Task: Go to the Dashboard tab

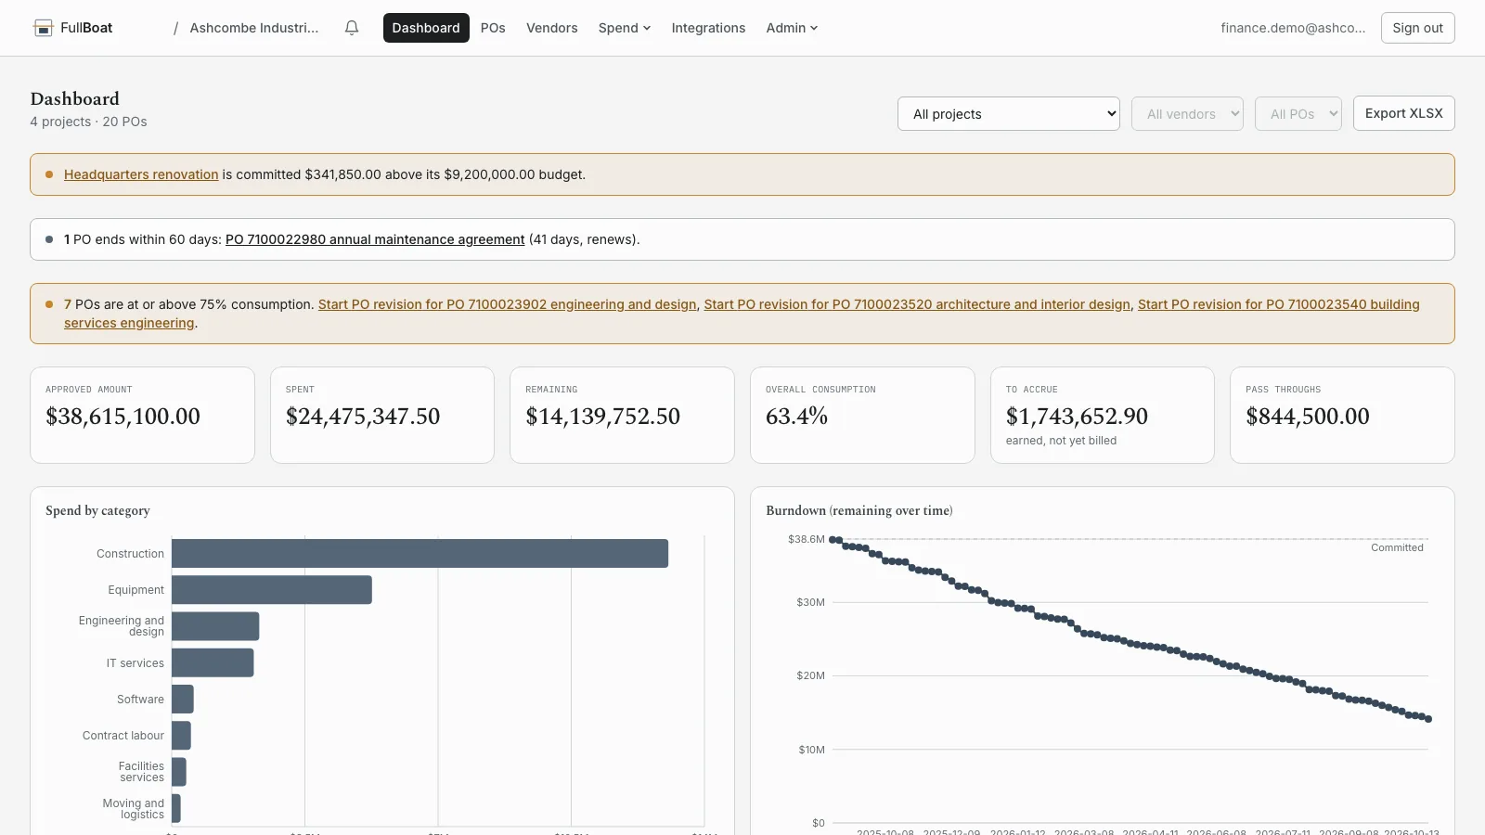Action: 426,28
